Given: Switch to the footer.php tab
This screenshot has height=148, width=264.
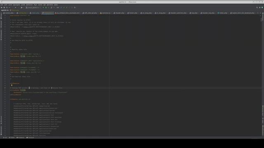Looking at the screenshot, I should pos(133,13).
